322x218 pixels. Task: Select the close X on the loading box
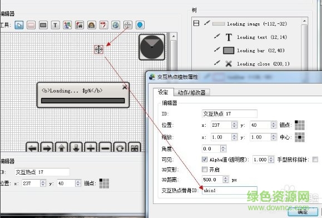click(125, 87)
